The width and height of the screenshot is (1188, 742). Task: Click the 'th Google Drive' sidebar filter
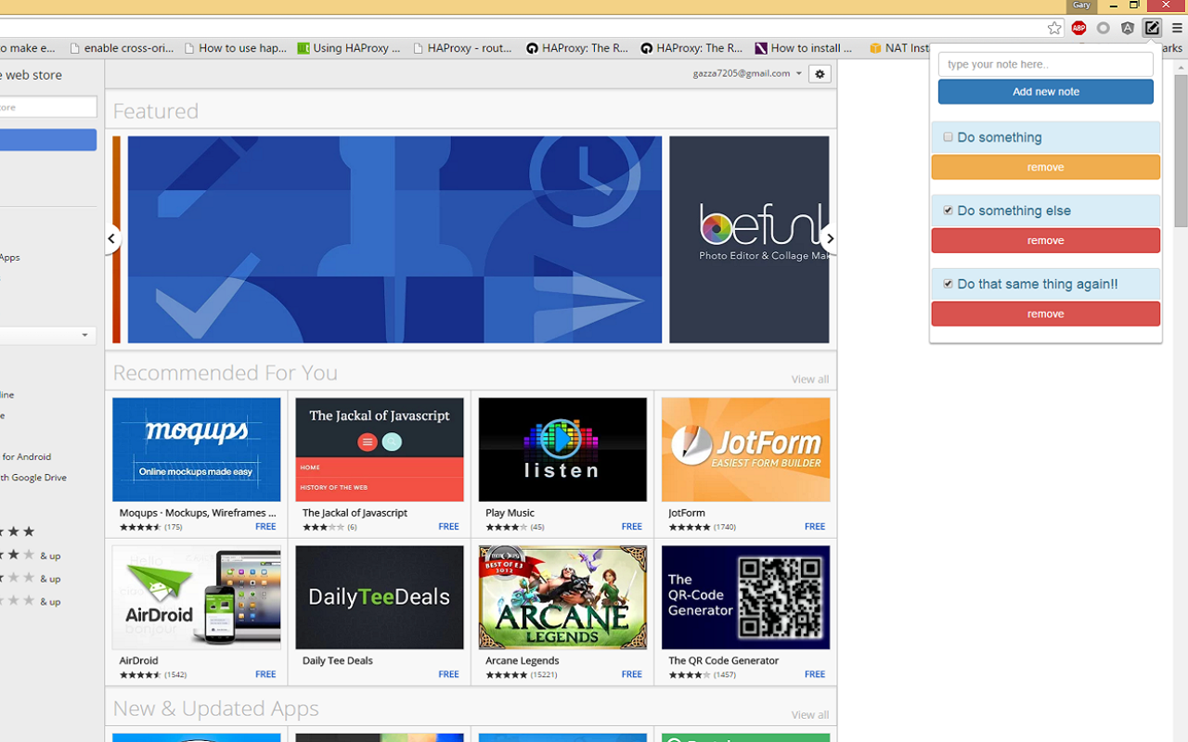pyautogui.click(x=33, y=478)
